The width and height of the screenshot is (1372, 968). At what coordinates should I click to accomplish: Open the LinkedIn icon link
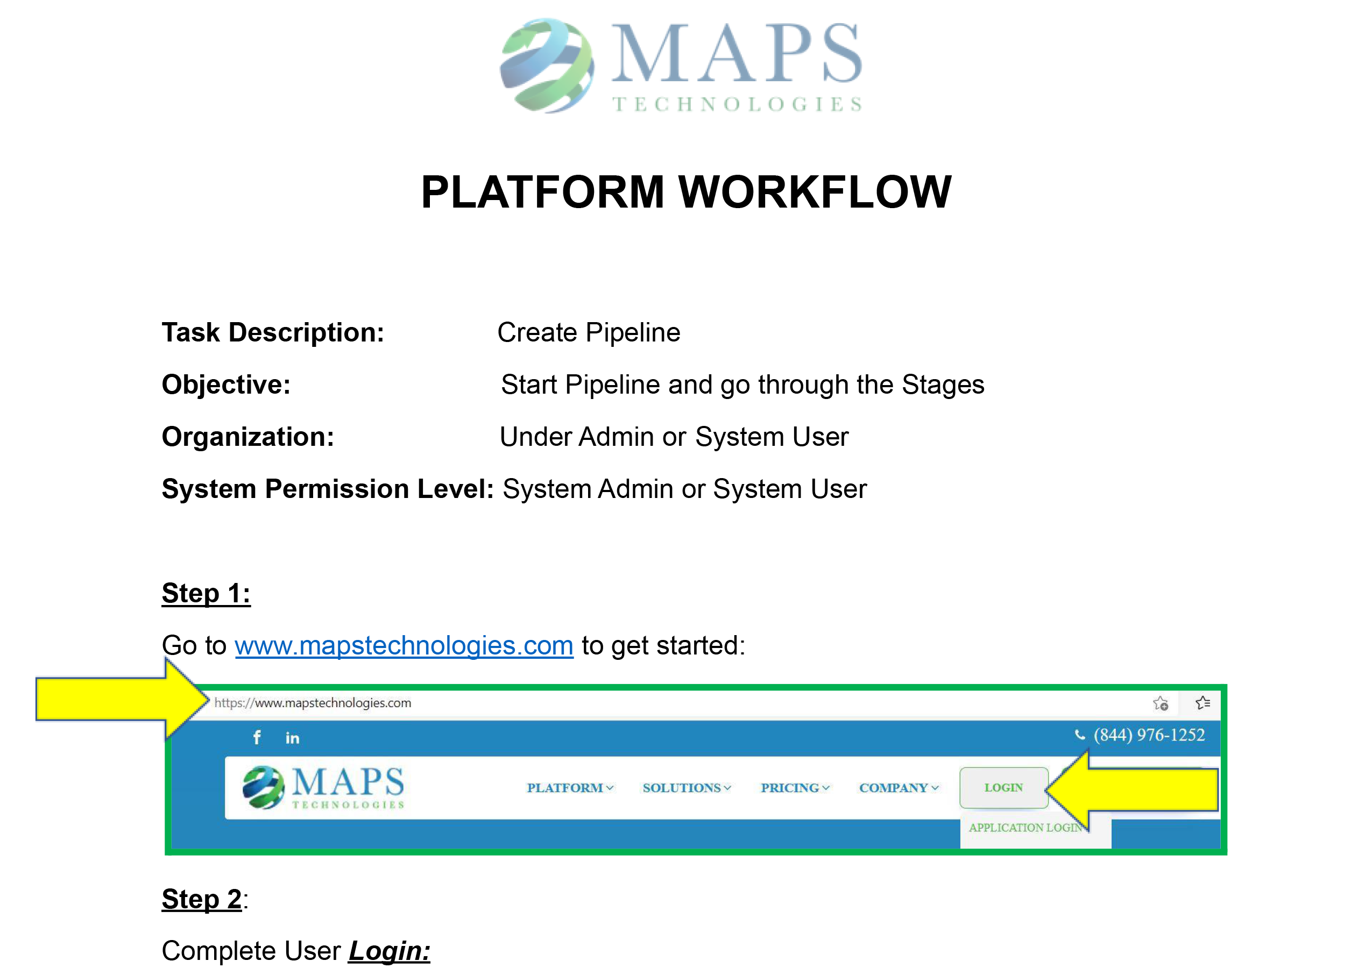292,738
